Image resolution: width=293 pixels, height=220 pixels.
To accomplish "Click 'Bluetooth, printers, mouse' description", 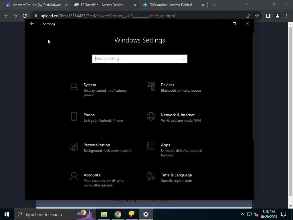I will [181, 90].
